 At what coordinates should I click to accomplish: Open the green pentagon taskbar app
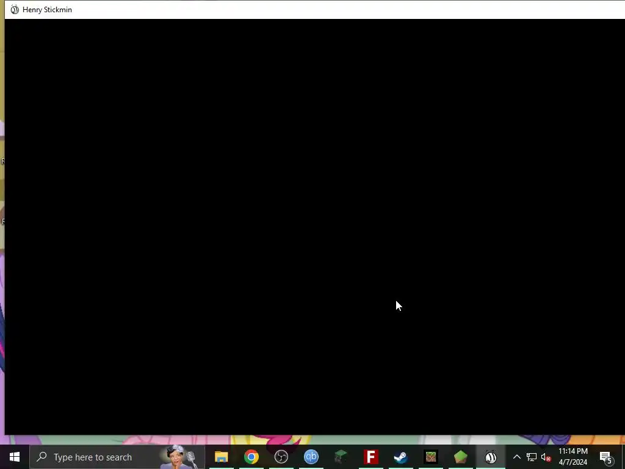[460, 457]
